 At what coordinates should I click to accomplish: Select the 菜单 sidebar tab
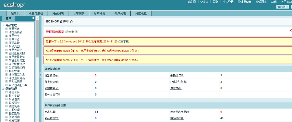point(8,18)
